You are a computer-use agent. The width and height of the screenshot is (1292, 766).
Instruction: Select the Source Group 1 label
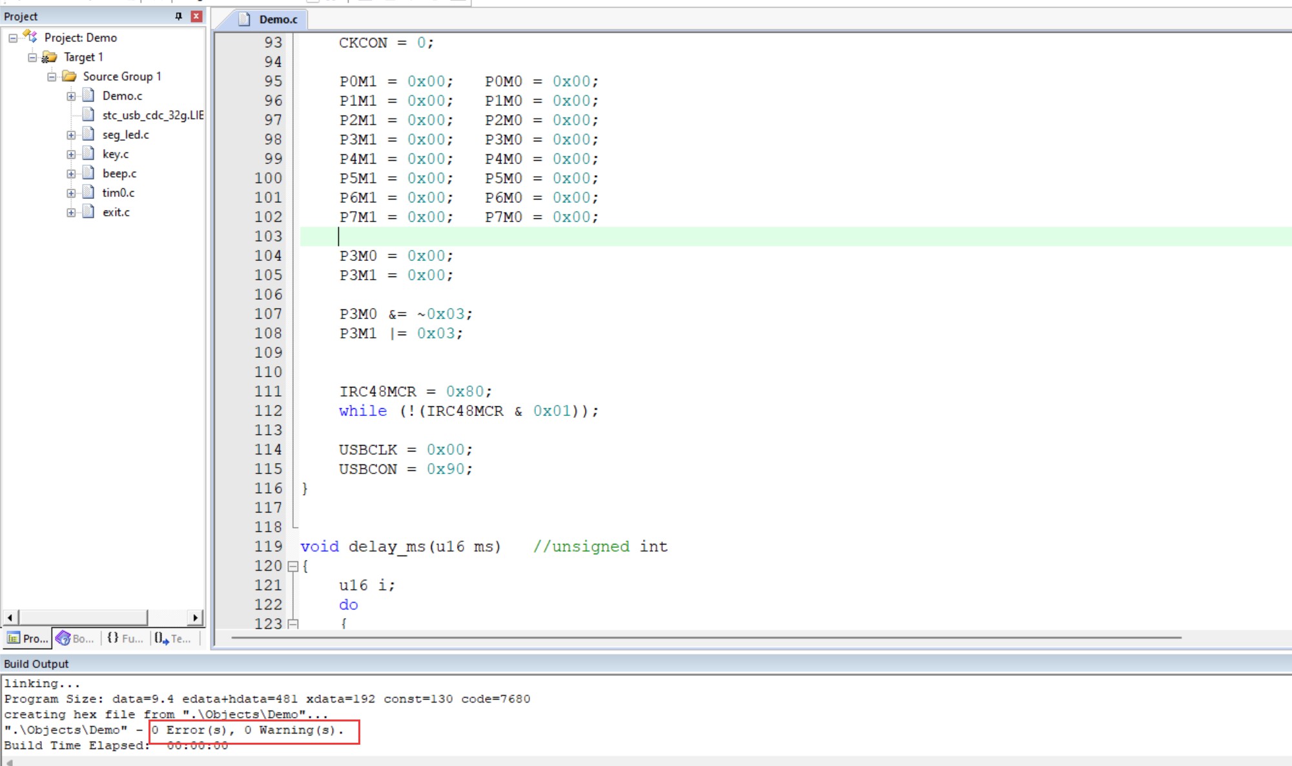122,76
